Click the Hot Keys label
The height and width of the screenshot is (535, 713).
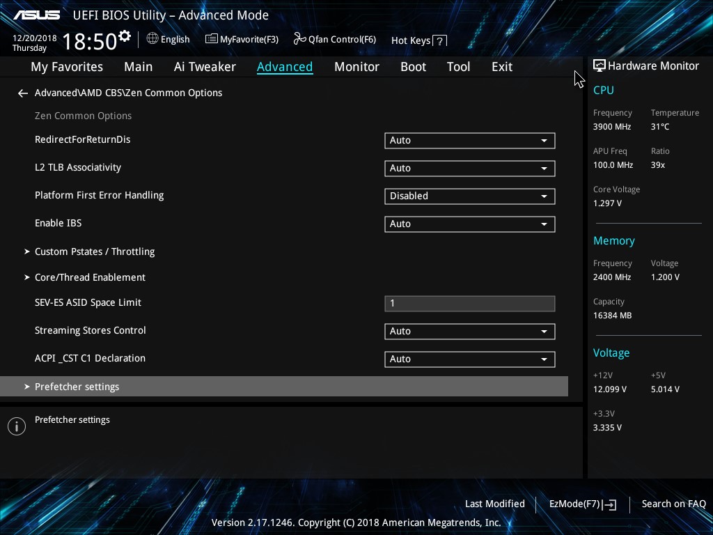(411, 40)
